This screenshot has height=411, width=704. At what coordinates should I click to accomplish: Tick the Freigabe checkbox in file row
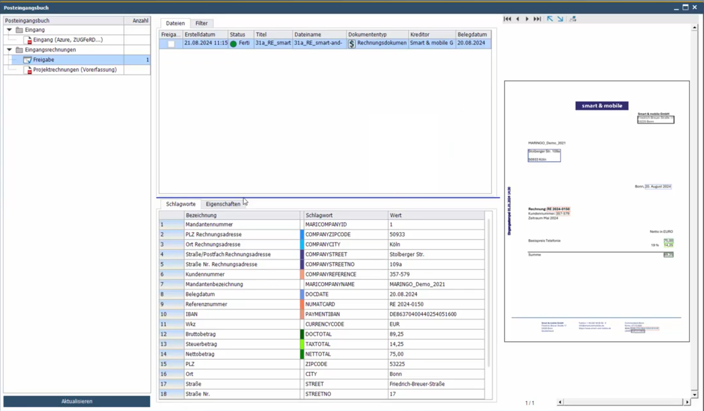pyautogui.click(x=171, y=44)
